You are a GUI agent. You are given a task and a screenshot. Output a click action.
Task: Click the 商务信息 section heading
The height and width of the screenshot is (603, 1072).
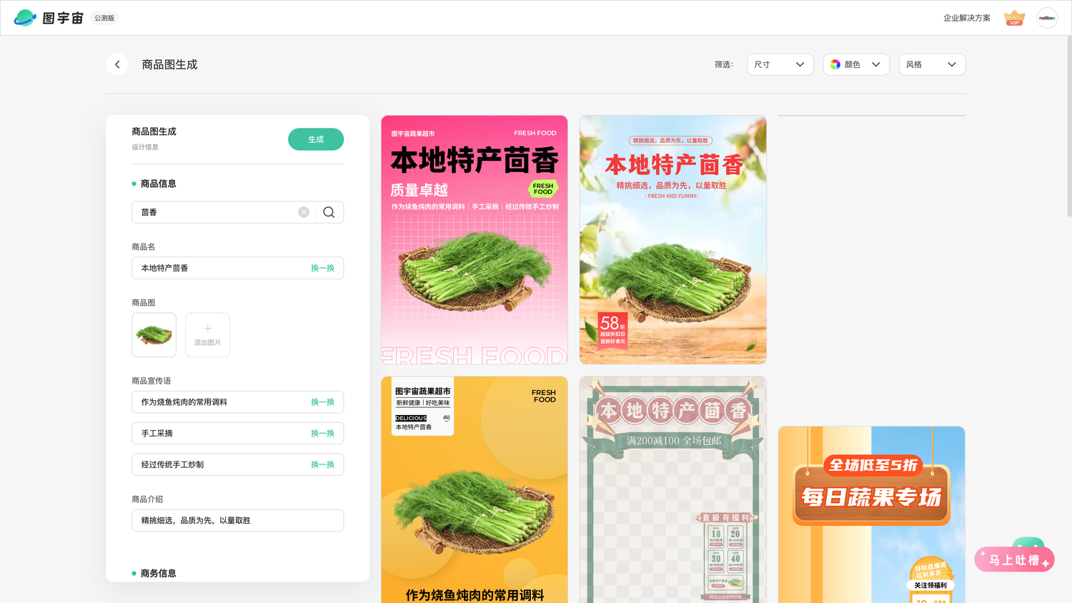coord(158,573)
